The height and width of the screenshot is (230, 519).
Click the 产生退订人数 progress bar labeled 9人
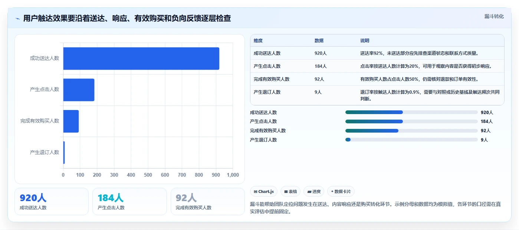[411, 140]
